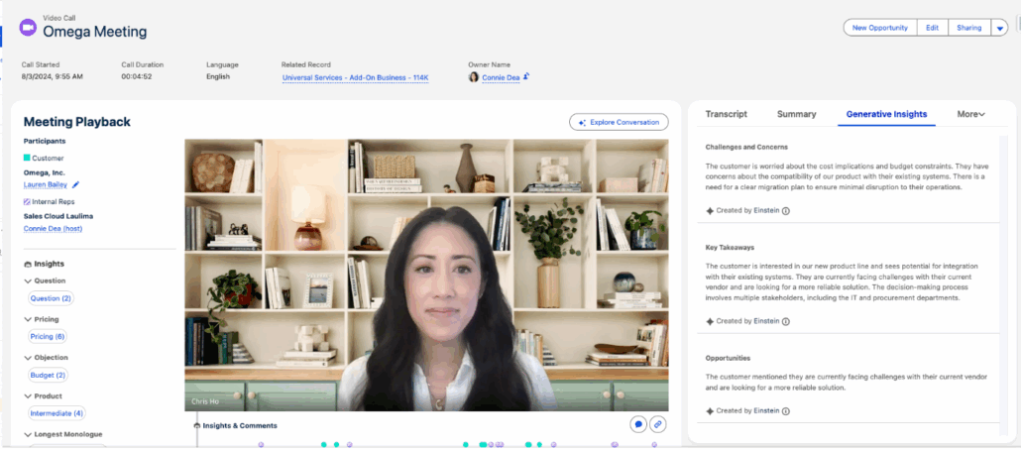1021x449 pixels.
Task: Switch to the Summary tab
Action: [796, 114]
